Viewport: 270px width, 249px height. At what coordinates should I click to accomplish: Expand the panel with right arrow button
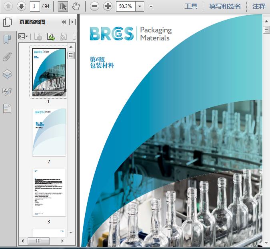coord(72,22)
